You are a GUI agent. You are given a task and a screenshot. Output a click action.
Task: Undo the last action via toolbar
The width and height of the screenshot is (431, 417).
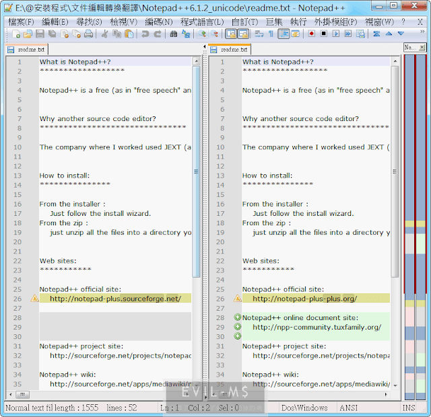coord(145,34)
